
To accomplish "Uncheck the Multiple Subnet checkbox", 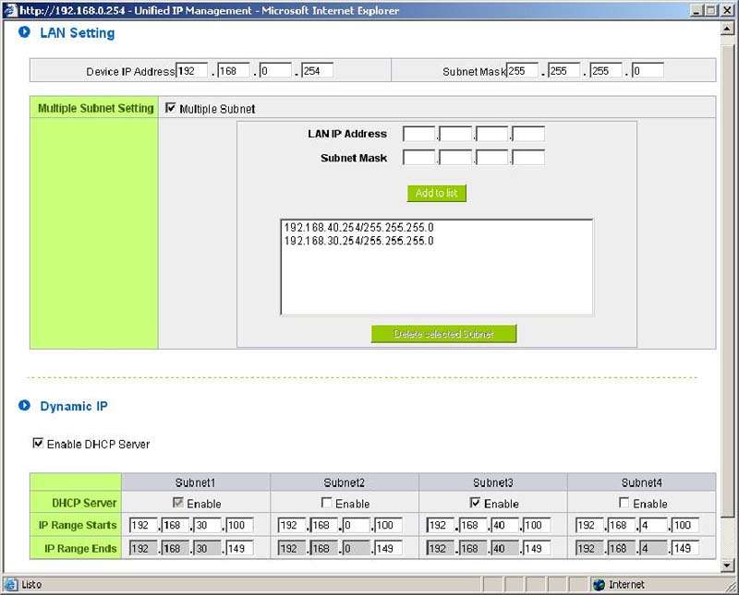I will pos(170,109).
